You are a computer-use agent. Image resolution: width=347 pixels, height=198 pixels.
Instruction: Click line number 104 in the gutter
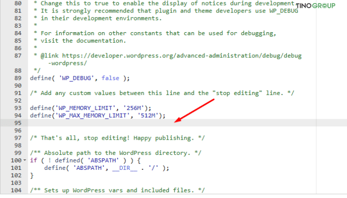pos(16,190)
